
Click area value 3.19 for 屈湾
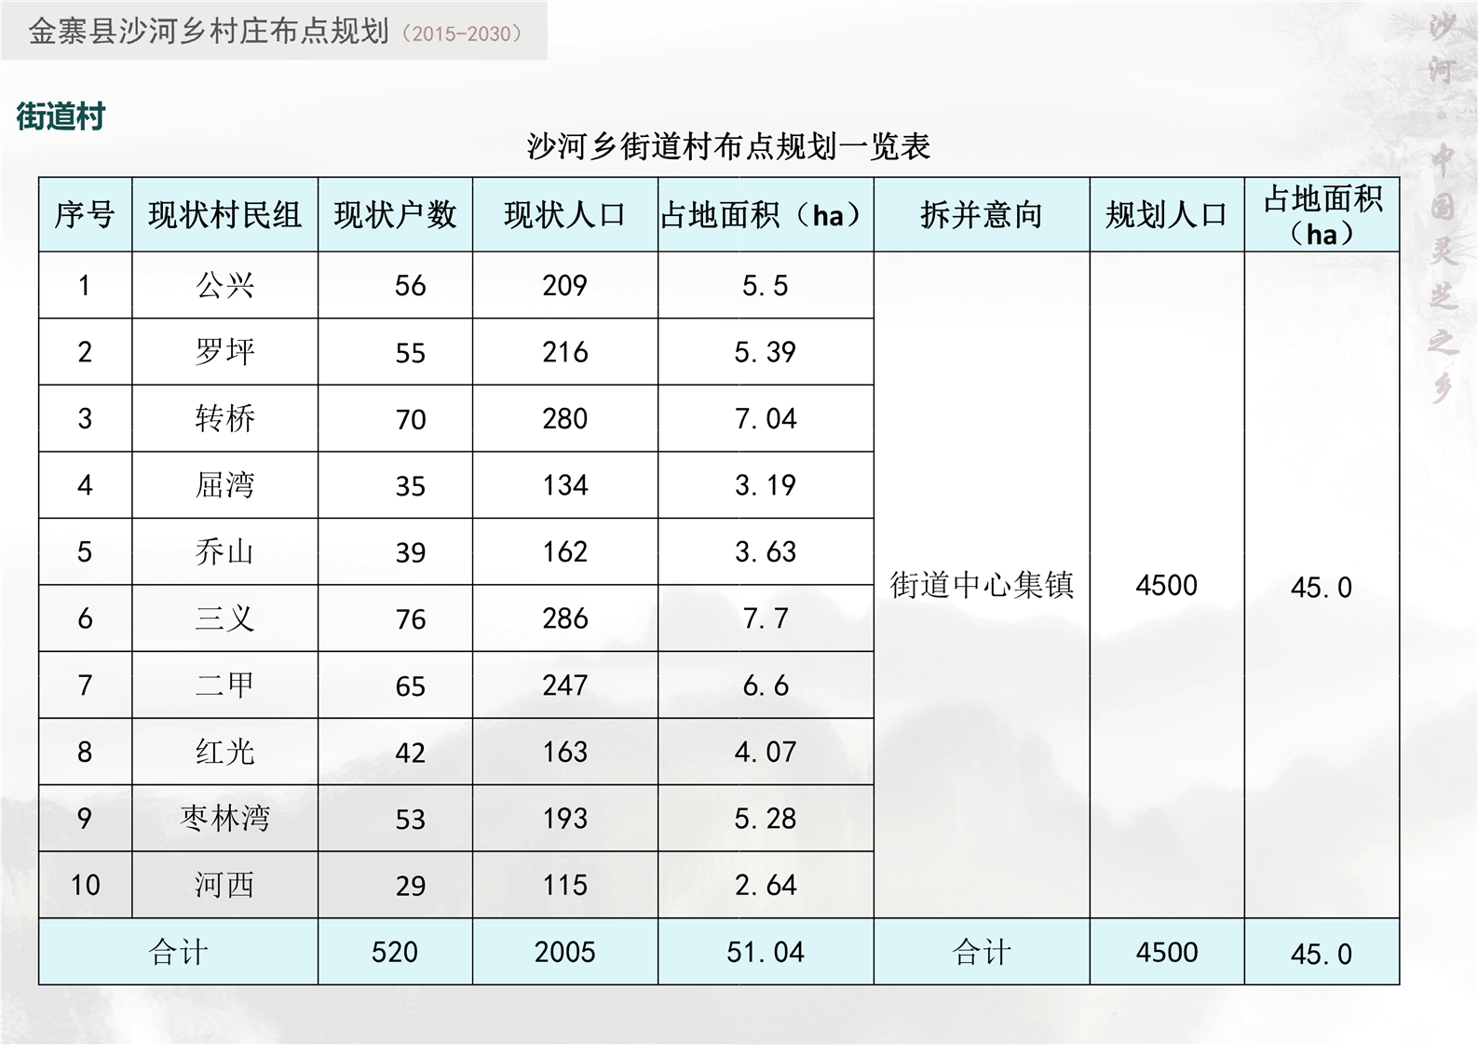tap(766, 485)
